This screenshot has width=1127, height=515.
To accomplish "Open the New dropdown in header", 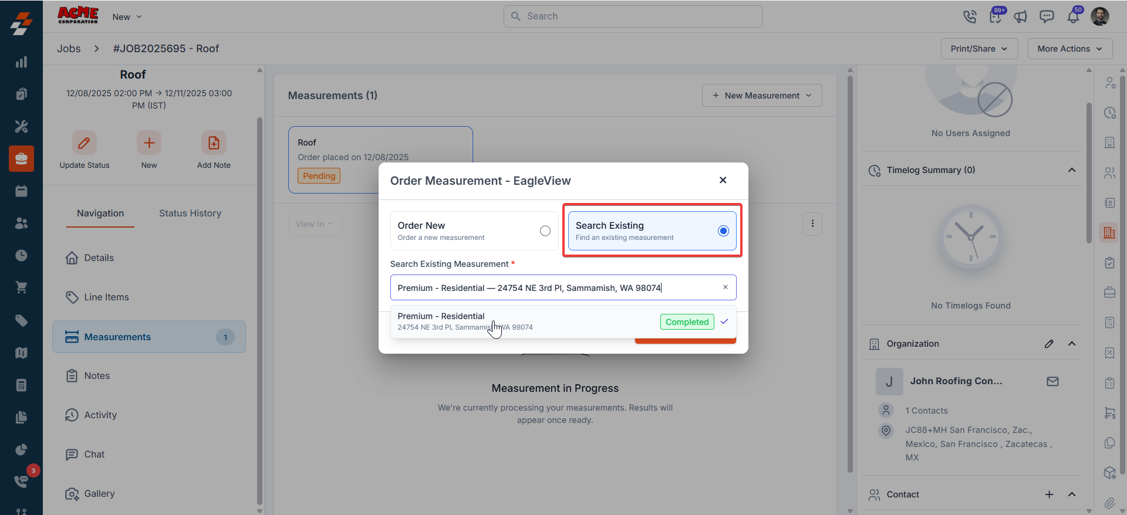I will coord(127,17).
